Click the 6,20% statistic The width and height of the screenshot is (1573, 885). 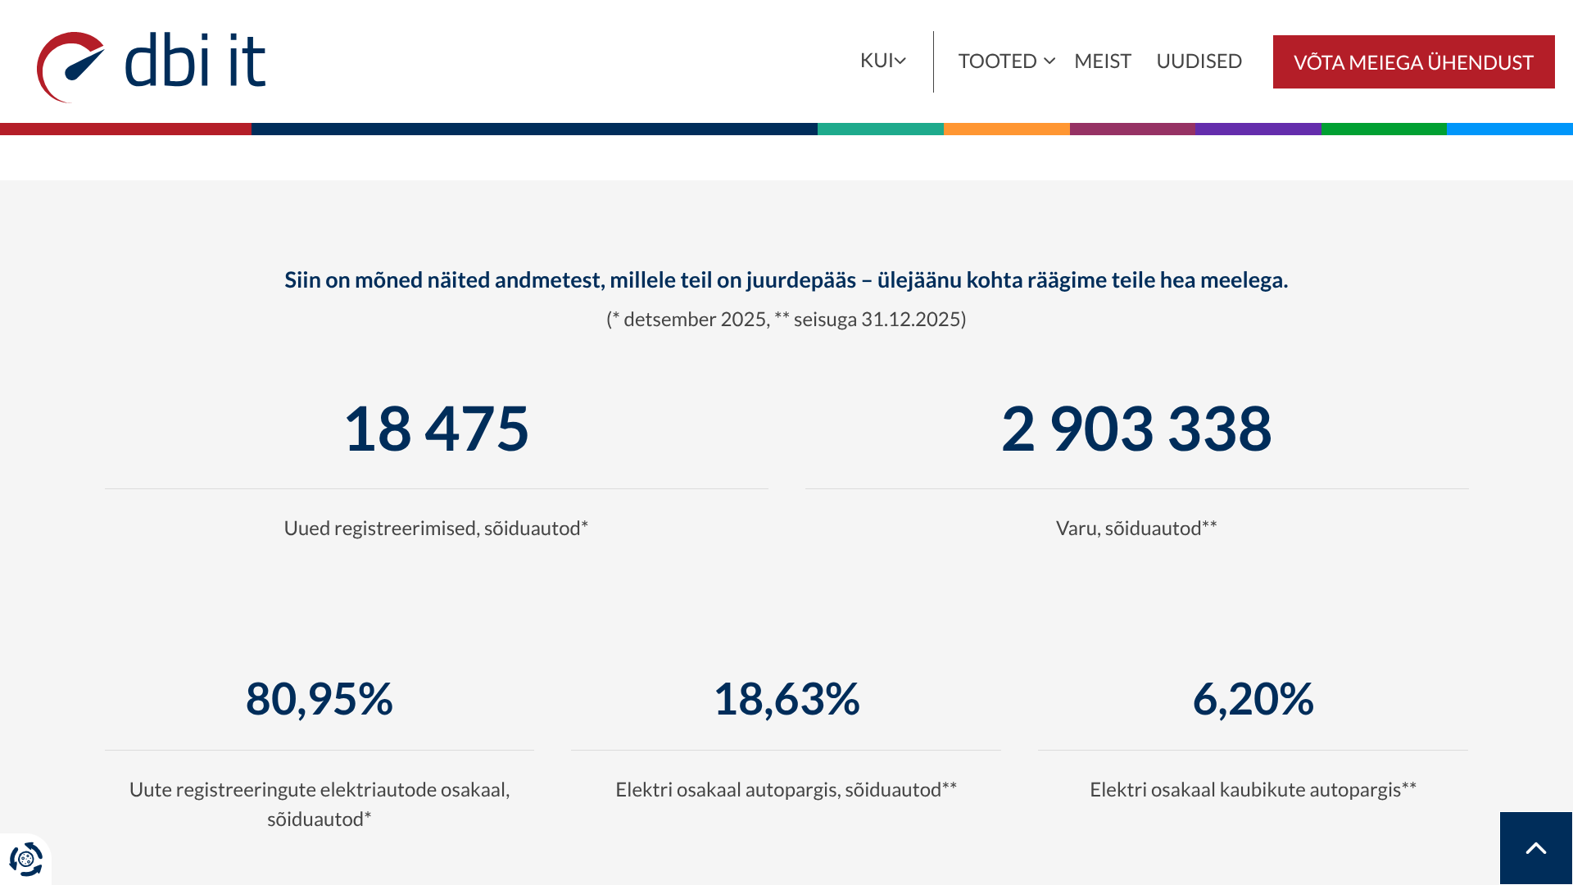(1253, 699)
